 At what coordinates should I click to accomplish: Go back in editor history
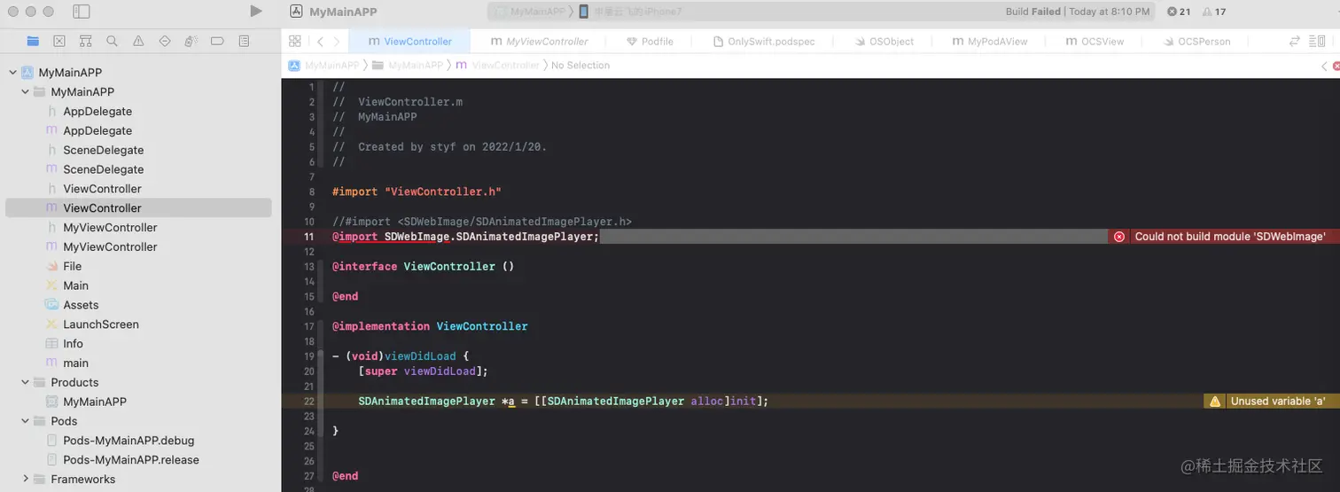(x=320, y=41)
